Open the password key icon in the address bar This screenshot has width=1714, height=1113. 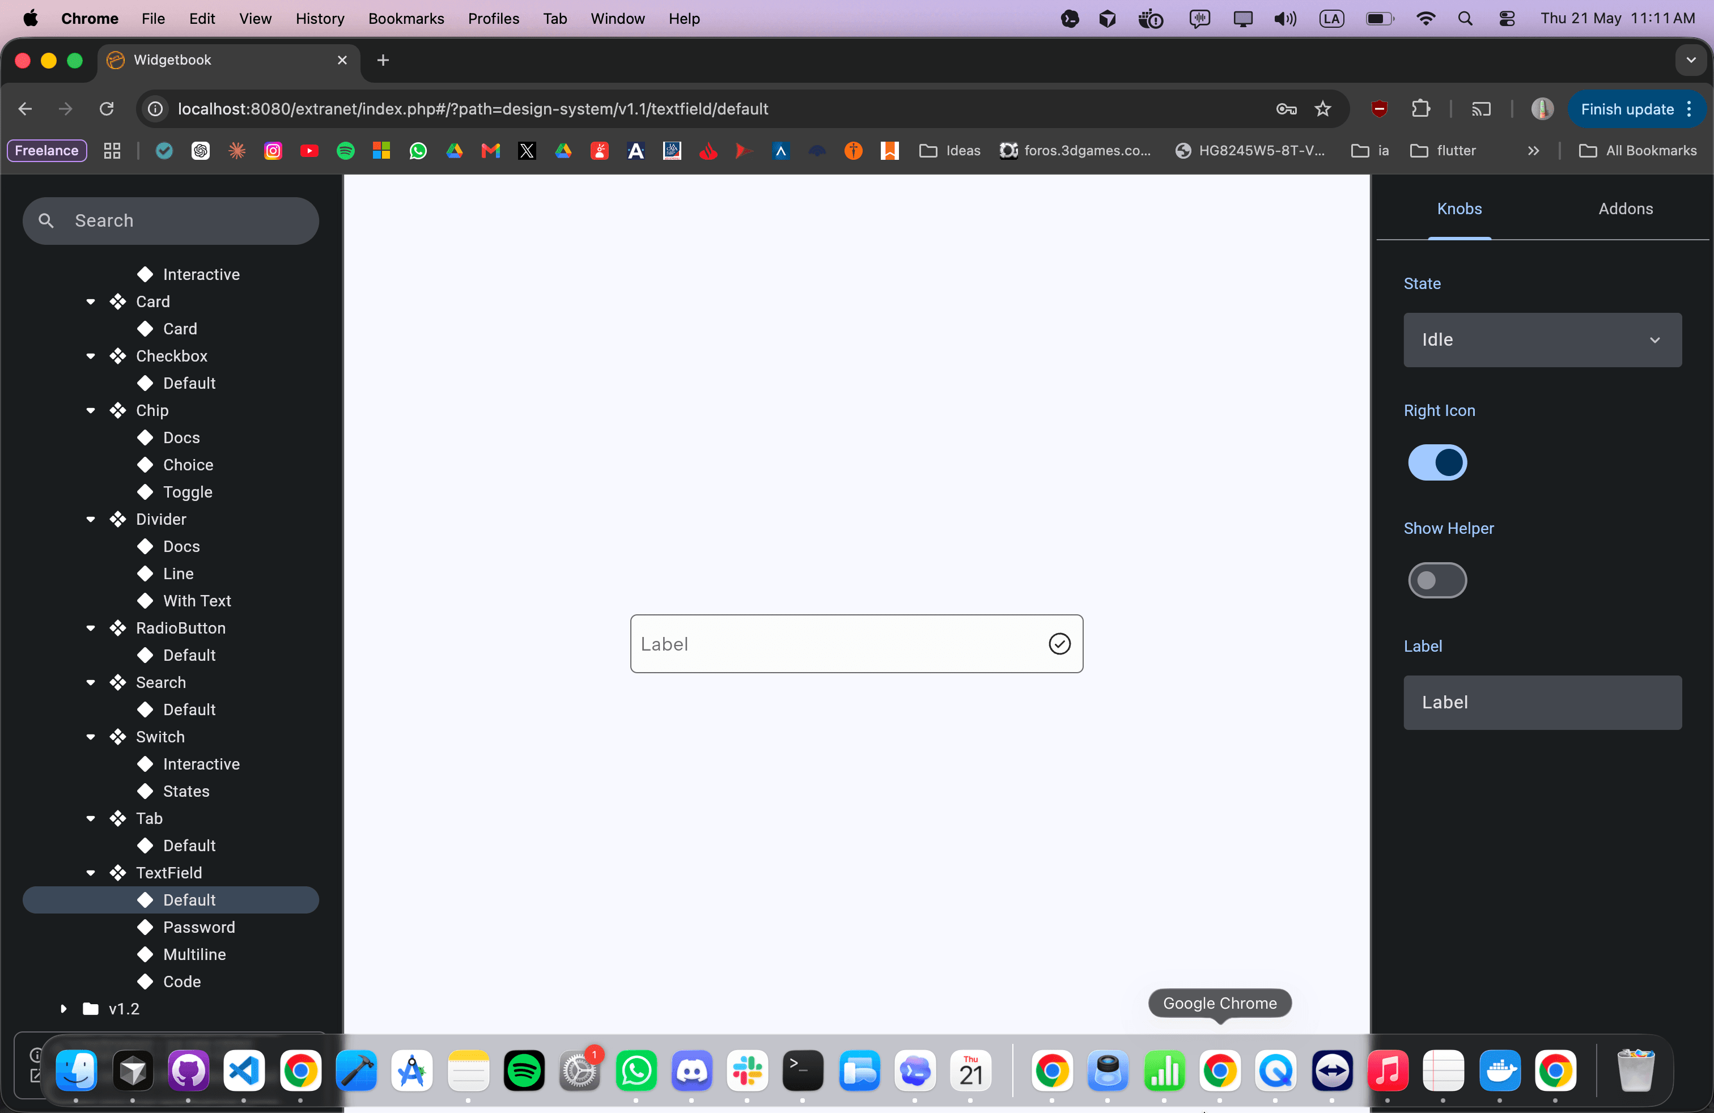pos(1286,109)
